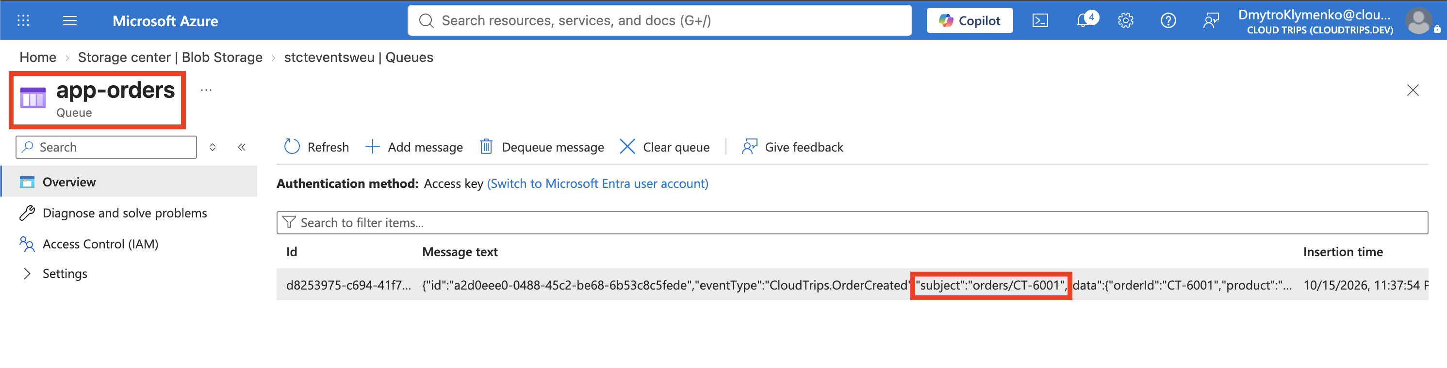
Task: Open the Azure portal menu hamburger icon
Action: pos(70,21)
